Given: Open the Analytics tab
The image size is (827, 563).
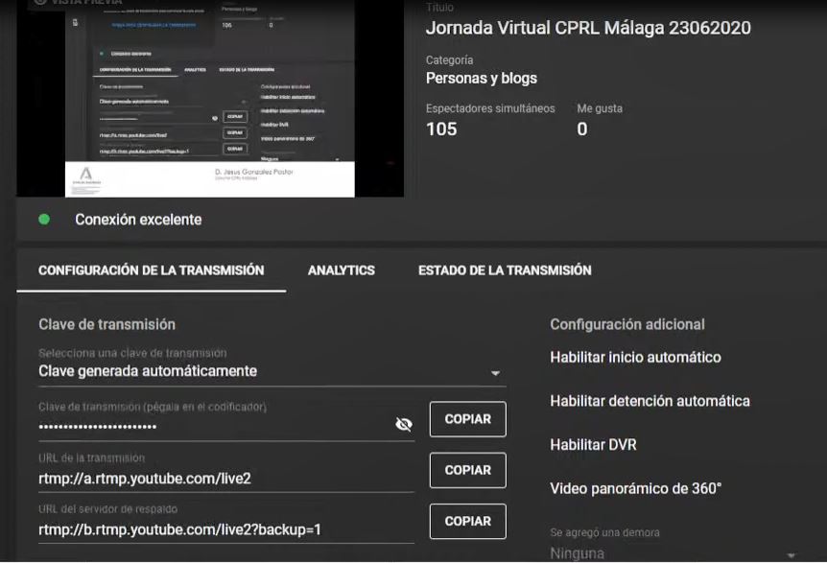Looking at the screenshot, I should click(x=341, y=270).
